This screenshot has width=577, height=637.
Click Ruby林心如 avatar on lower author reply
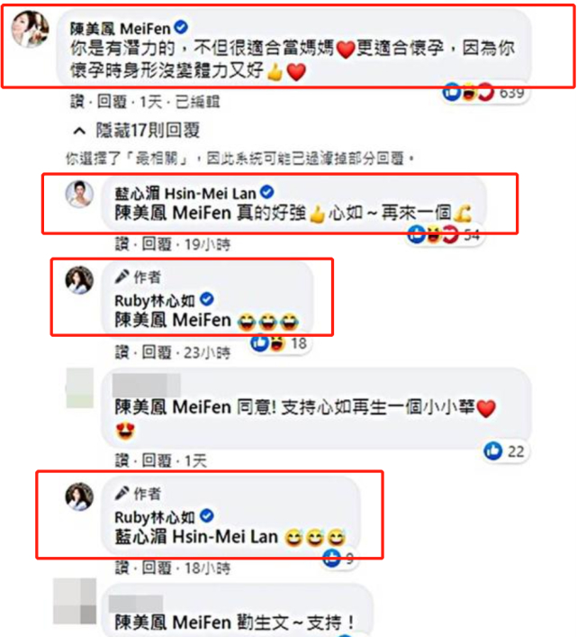(x=79, y=496)
